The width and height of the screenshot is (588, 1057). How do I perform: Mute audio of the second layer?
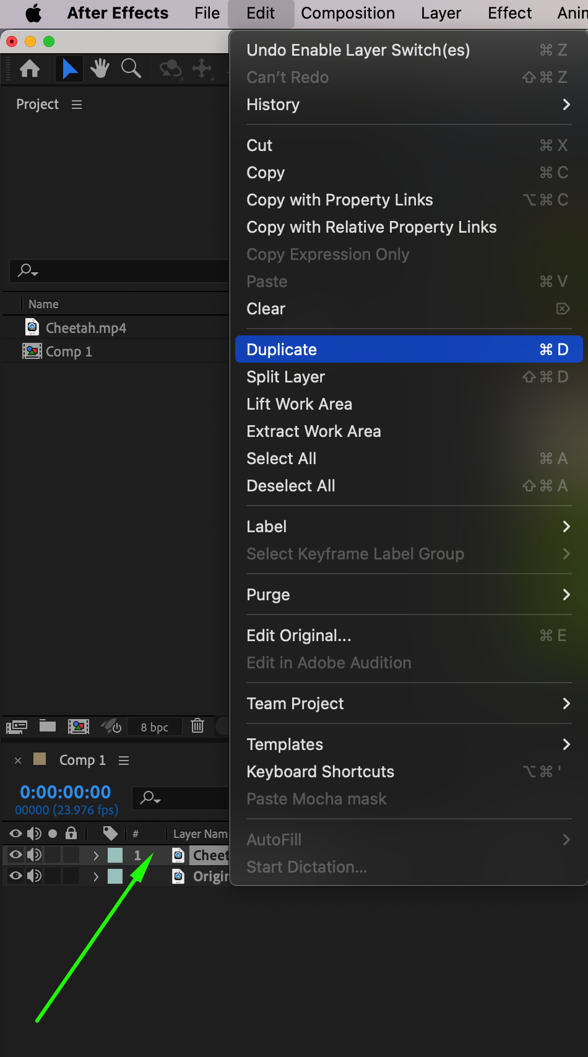(x=34, y=876)
